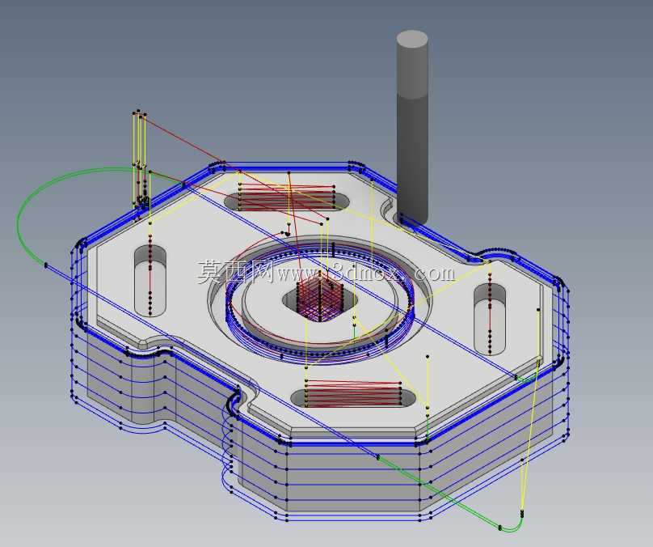The image size is (653, 547).
Task: Select the upper horizontal slot pocket
Action: coord(287,201)
